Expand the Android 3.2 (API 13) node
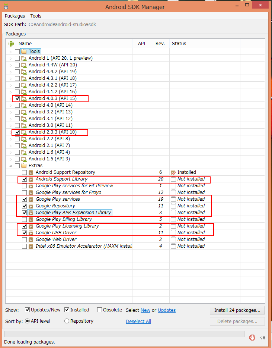The width and height of the screenshot is (272, 348). [10, 112]
